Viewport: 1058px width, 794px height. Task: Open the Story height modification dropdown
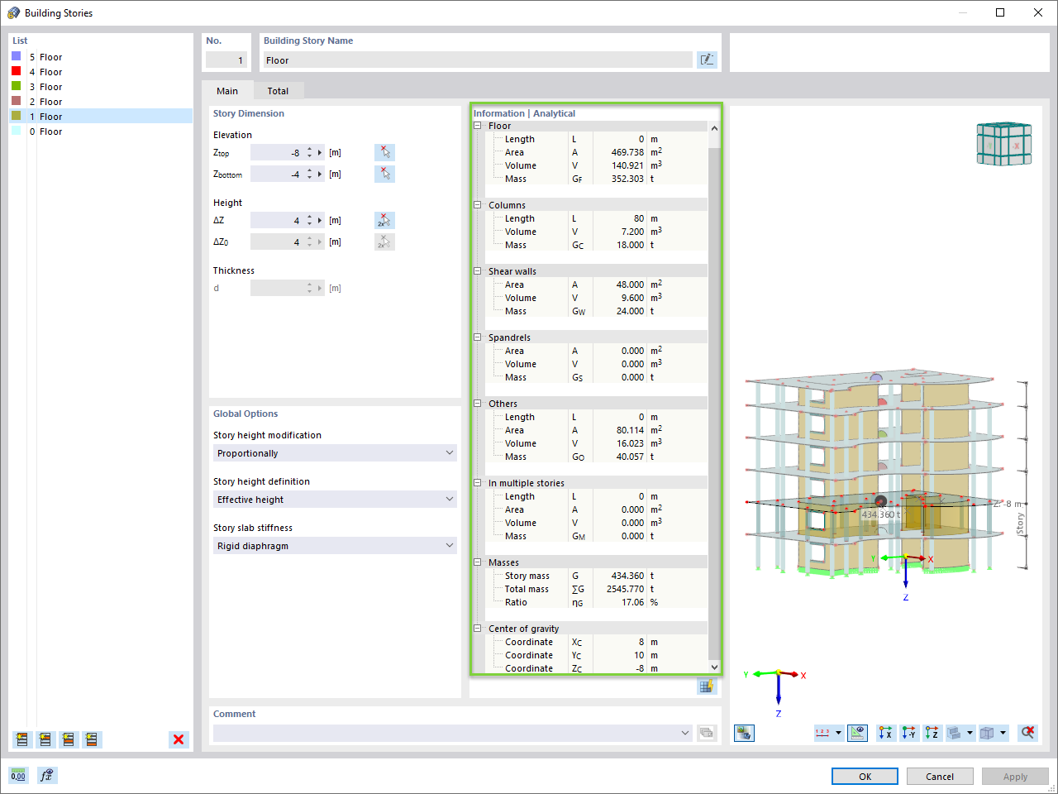pos(334,452)
